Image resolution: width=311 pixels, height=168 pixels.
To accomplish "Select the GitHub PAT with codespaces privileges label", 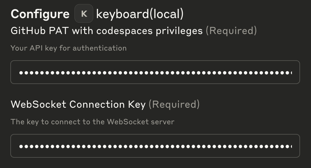I will pos(107,31).
